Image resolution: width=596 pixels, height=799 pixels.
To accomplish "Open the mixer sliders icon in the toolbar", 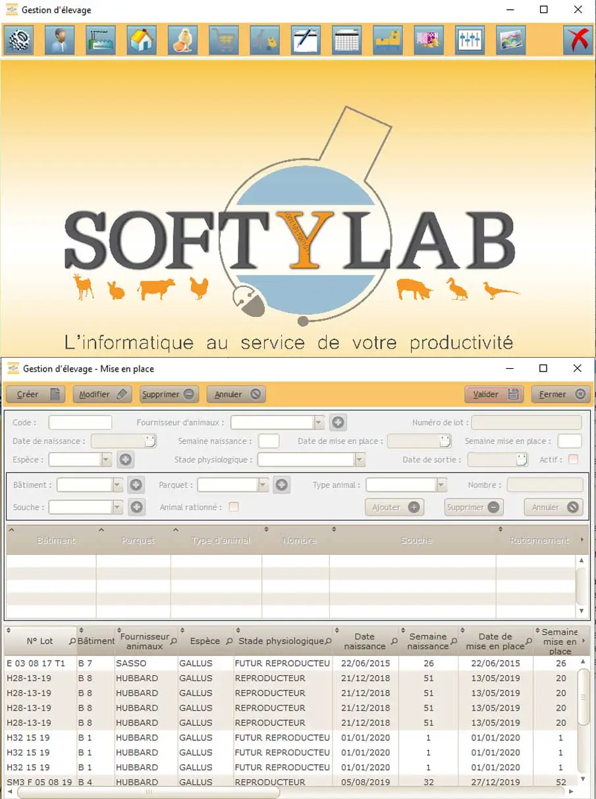I will [470, 40].
